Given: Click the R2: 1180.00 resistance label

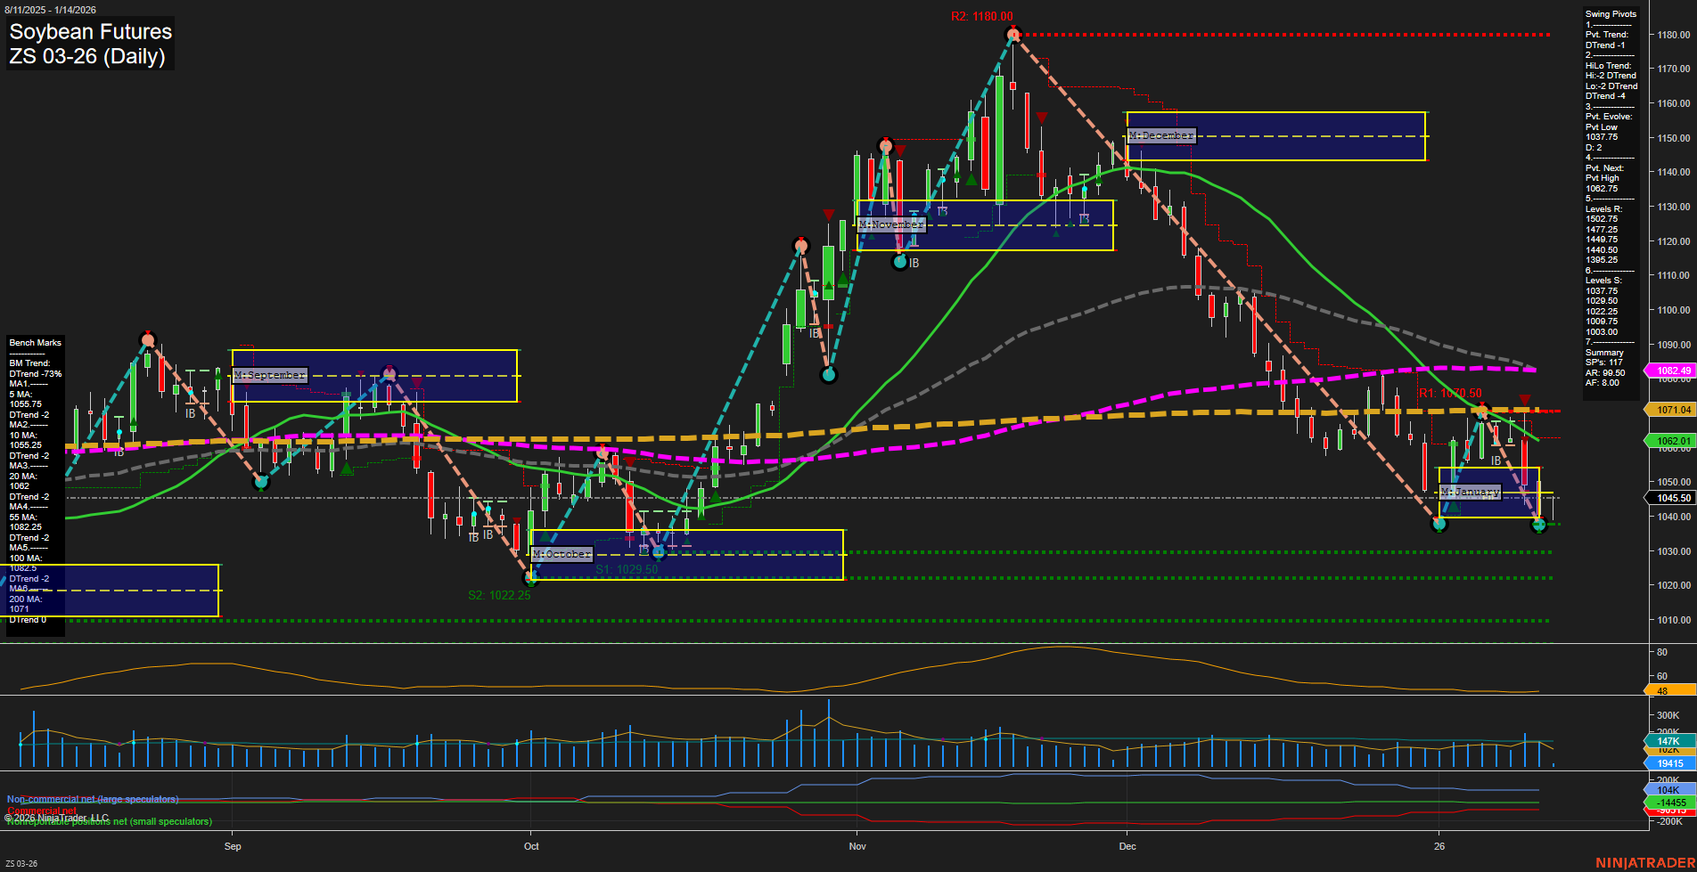Looking at the screenshot, I should pyautogui.click(x=983, y=15).
